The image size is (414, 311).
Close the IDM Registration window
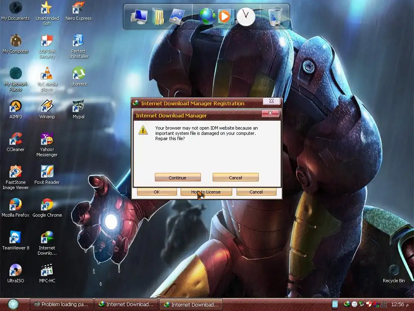click(x=271, y=101)
